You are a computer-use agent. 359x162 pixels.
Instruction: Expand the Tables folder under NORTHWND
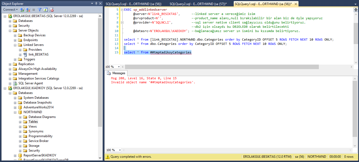tap(20, 122)
